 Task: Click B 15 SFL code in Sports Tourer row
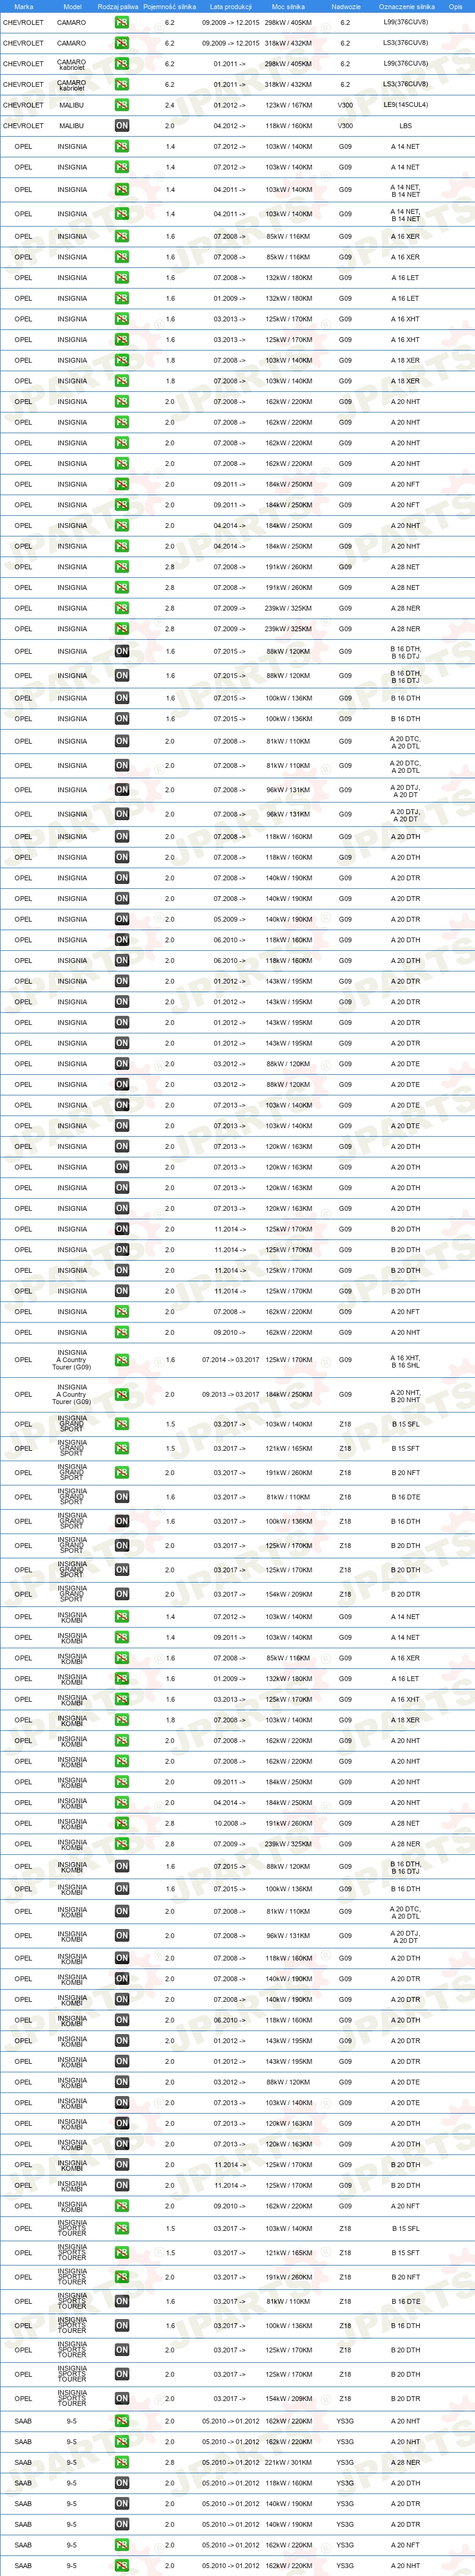[x=406, y=2228]
